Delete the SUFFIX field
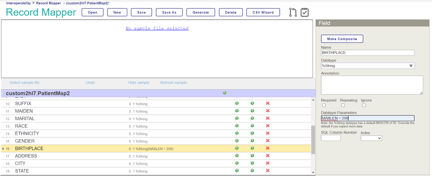 pos(268,103)
